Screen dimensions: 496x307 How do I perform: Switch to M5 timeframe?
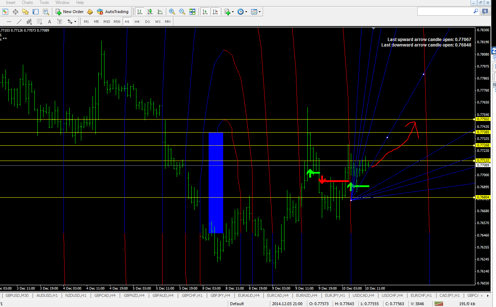click(97, 21)
